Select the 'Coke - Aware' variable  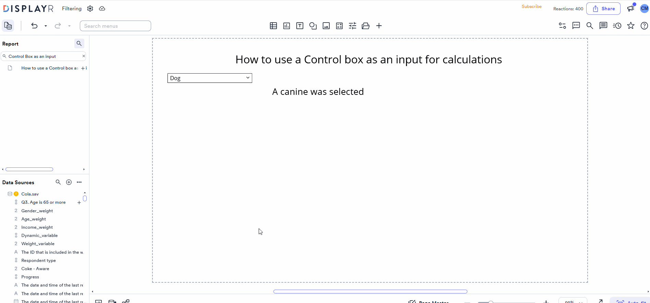pyautogui.click(x=35, y=269)
